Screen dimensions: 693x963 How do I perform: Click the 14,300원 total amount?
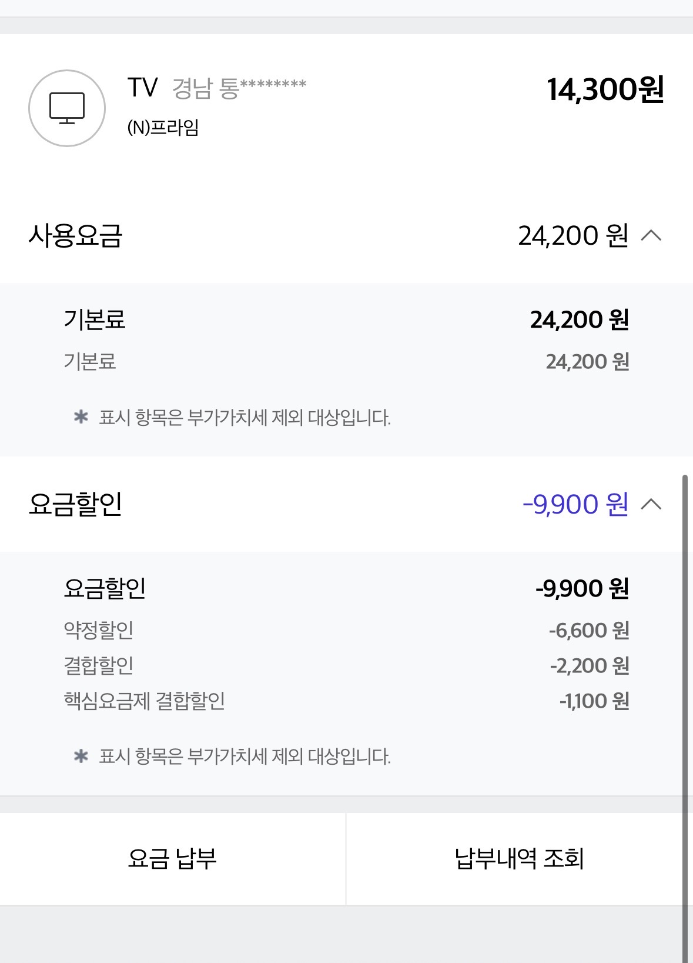click(605, 90)
